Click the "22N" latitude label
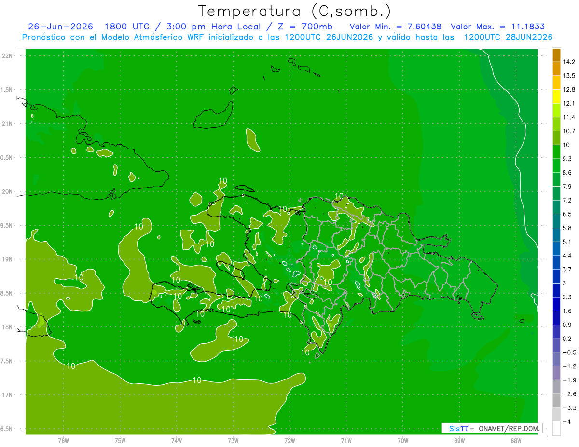The width and height of the screenshot is (579, 447). [x=7, y=55]
